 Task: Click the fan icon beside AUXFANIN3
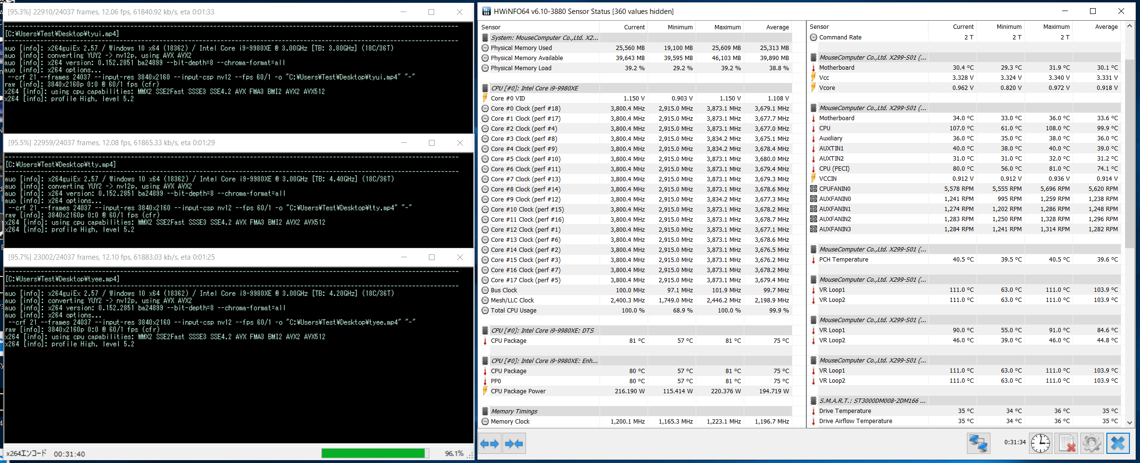tap(814, 229)
